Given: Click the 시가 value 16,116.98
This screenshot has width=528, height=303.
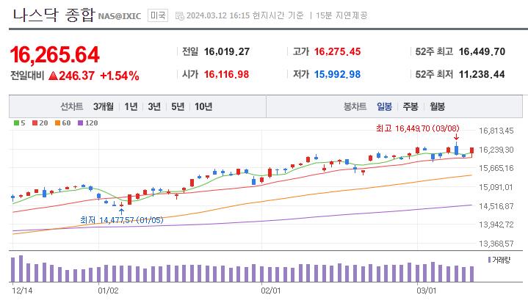Looking at the screenshot, I should click(227, 74).
